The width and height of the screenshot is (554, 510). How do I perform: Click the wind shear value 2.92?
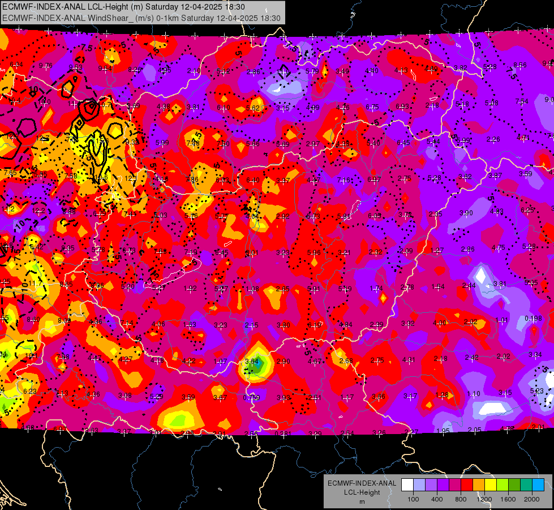point(282,216)
